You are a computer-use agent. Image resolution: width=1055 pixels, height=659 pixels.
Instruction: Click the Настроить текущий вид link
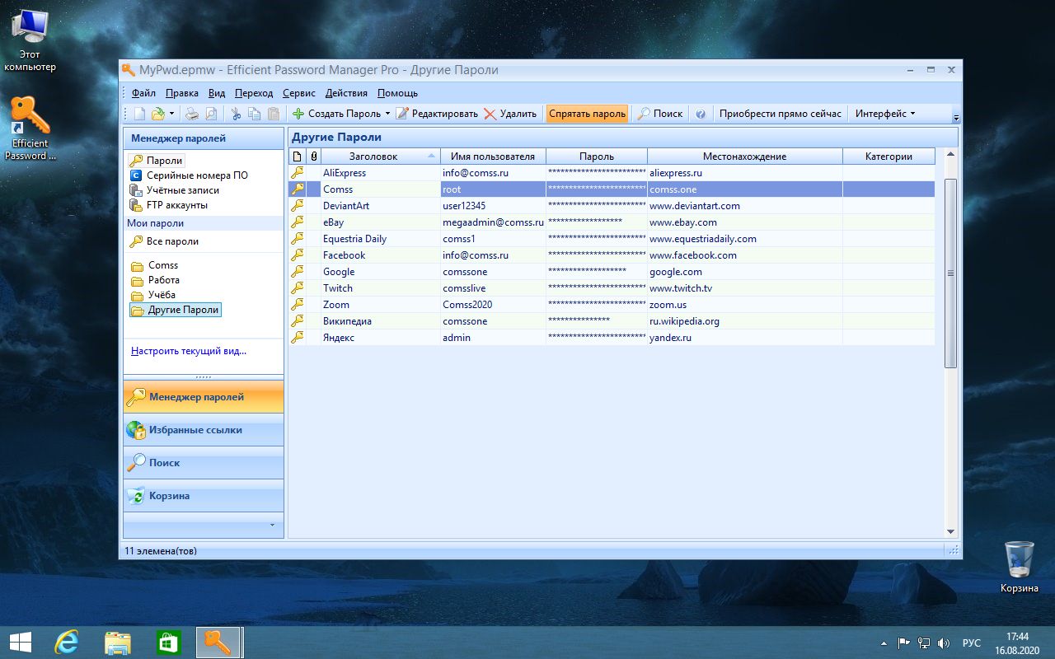[x=189, y=351]
